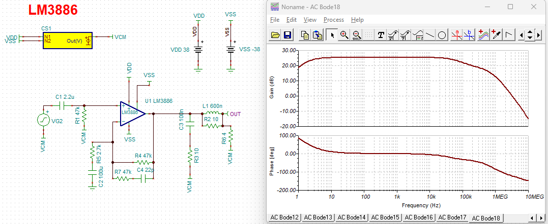Switch to the AC Bode16 tab
The image size is (548, 224).
pyautogui.click(x=419, y=217)
